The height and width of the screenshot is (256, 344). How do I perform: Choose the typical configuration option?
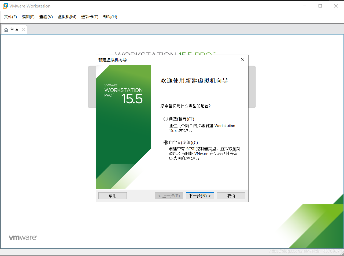[x=165, y=119]
